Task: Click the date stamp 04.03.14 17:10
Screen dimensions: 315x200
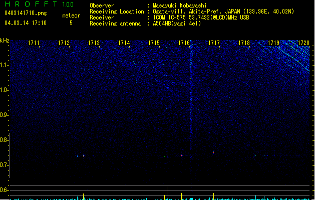Action: click(x=26, y=23)
